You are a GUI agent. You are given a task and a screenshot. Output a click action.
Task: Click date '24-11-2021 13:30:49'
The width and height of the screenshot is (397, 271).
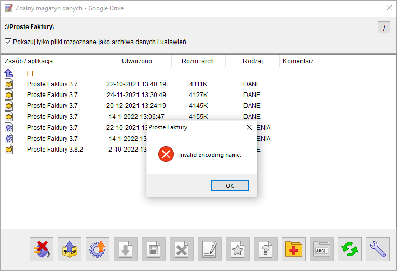coord(136,94)
